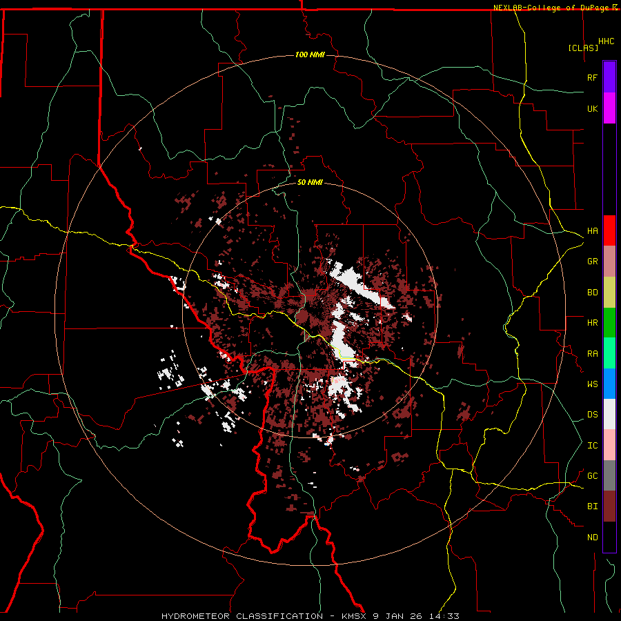The image size is (621, 621).
Task: Click the GC legend label
Action: tap(592, 476)
